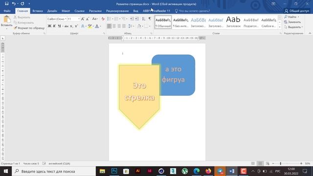The image size is (313, 176).
Task: Apply red font color A
Action: (97, 26)
